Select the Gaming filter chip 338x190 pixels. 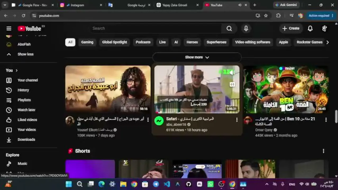click(87, 42)
